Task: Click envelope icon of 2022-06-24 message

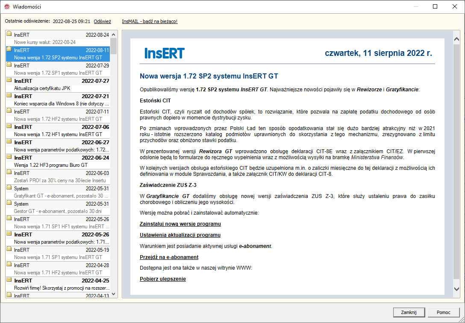Action: [9, 157]
